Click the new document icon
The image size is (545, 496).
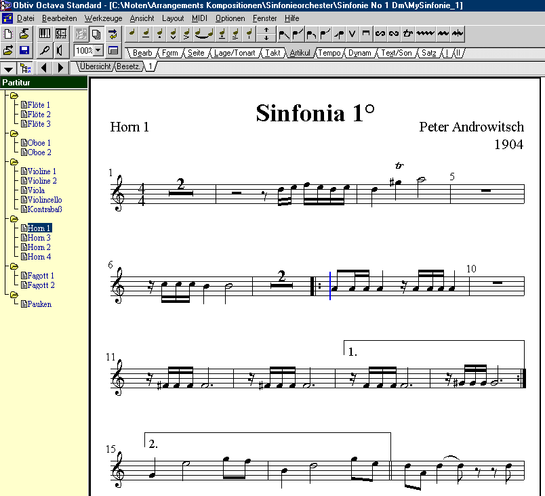(8, 34)
